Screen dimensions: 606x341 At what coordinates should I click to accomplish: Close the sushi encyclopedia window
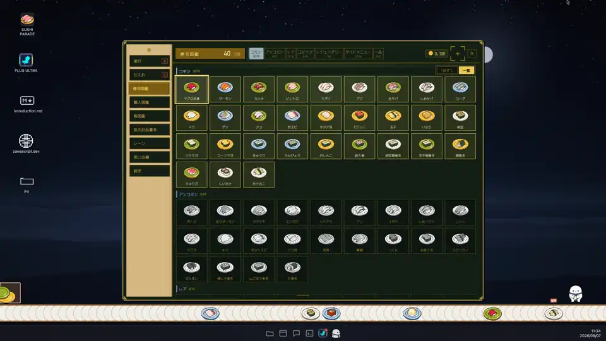472,53
